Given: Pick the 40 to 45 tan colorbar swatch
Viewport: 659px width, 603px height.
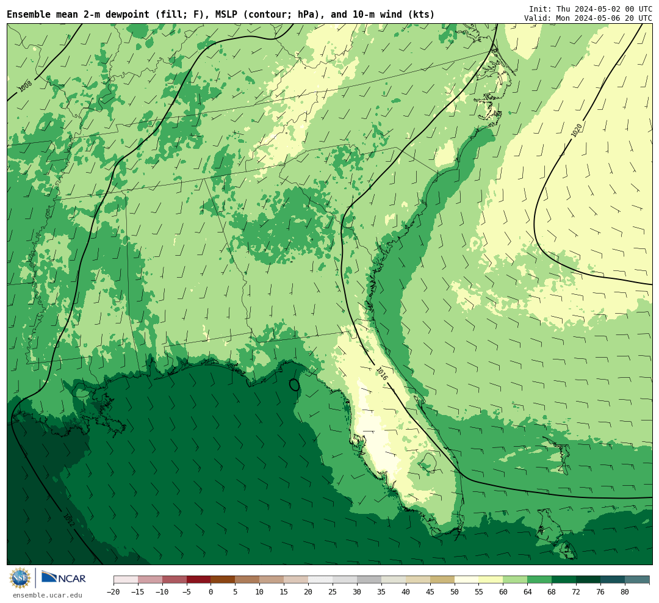Looking at the screenshot, I should pos(418,580).
